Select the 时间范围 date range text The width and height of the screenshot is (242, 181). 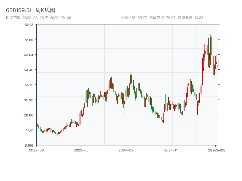pyautogui.click(x=39, y=18)
